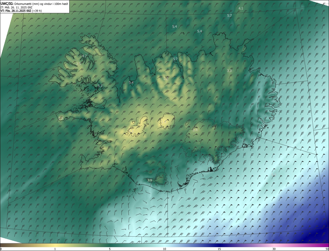Image resolution: width=329 pixels, height=251 pixels.
Task: Click the valid time 'VT: Fös. 28.11.2025 00Z (+39 h)'
Action: point(21,11)
